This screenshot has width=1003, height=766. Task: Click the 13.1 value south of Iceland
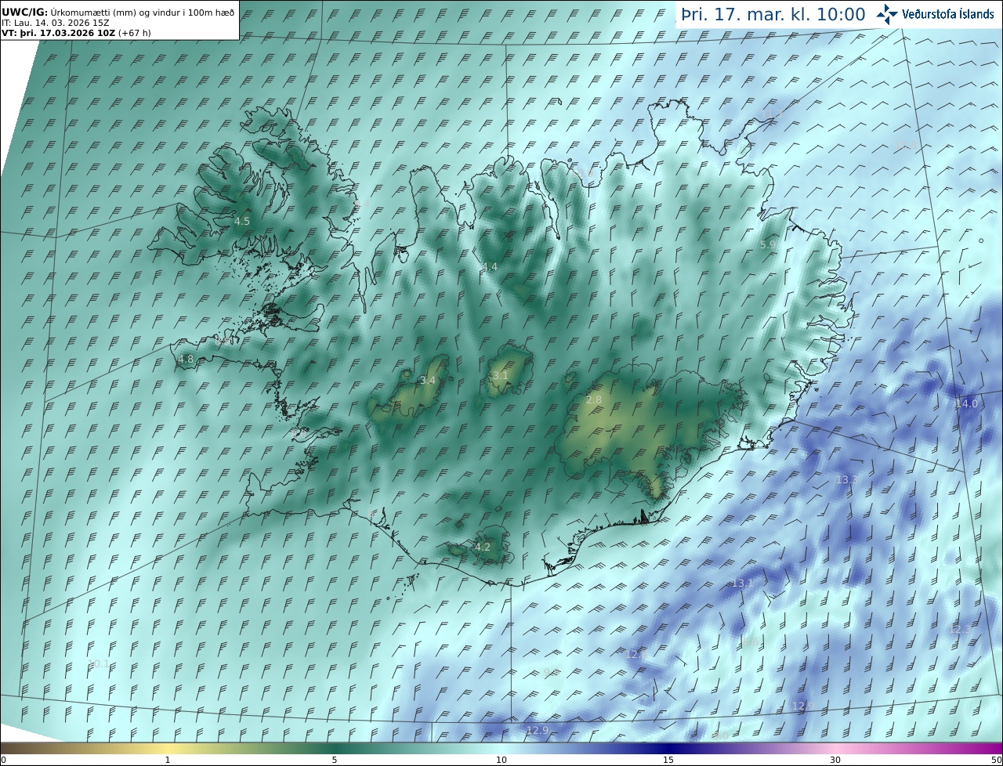pyautogui.click(x=742, y=584)
